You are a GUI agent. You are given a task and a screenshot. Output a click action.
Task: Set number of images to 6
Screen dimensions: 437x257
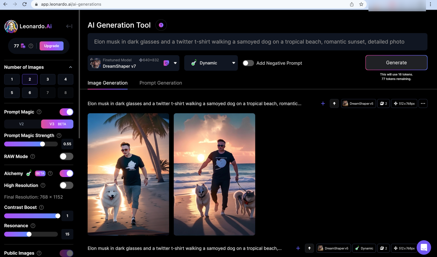[x=30, y=93]
